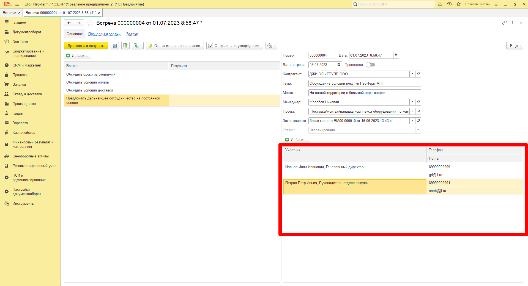
Task: Click the save (floppy disk) icon
Action: 115,46
